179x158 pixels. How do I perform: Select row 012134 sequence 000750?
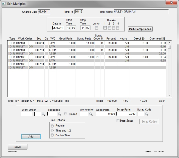tap(87, 50)
